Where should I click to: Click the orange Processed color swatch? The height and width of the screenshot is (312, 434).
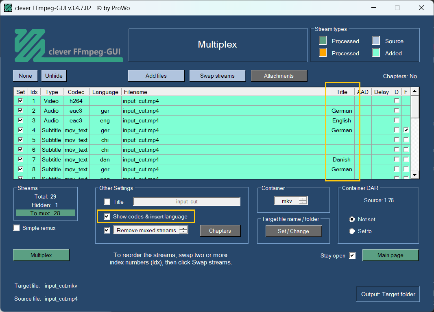[323, 53]
